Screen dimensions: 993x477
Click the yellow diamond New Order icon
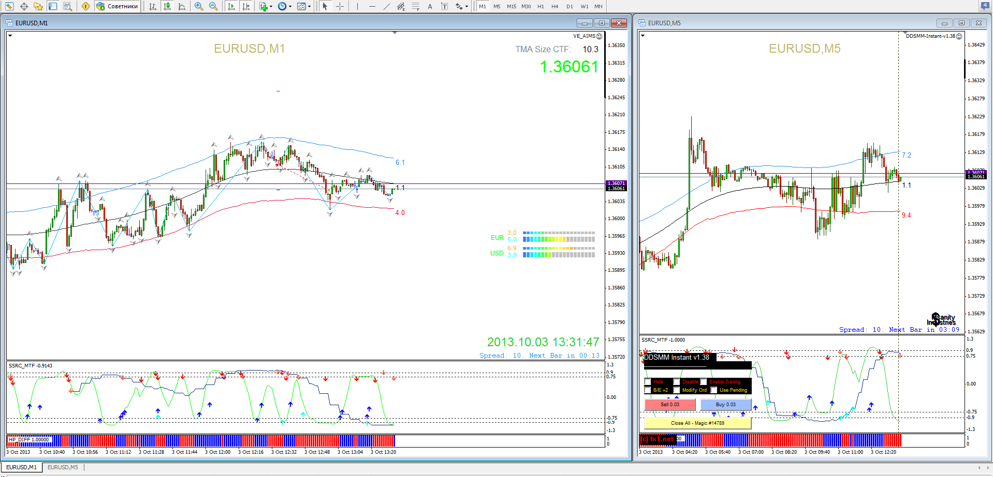tap(85, 6)
